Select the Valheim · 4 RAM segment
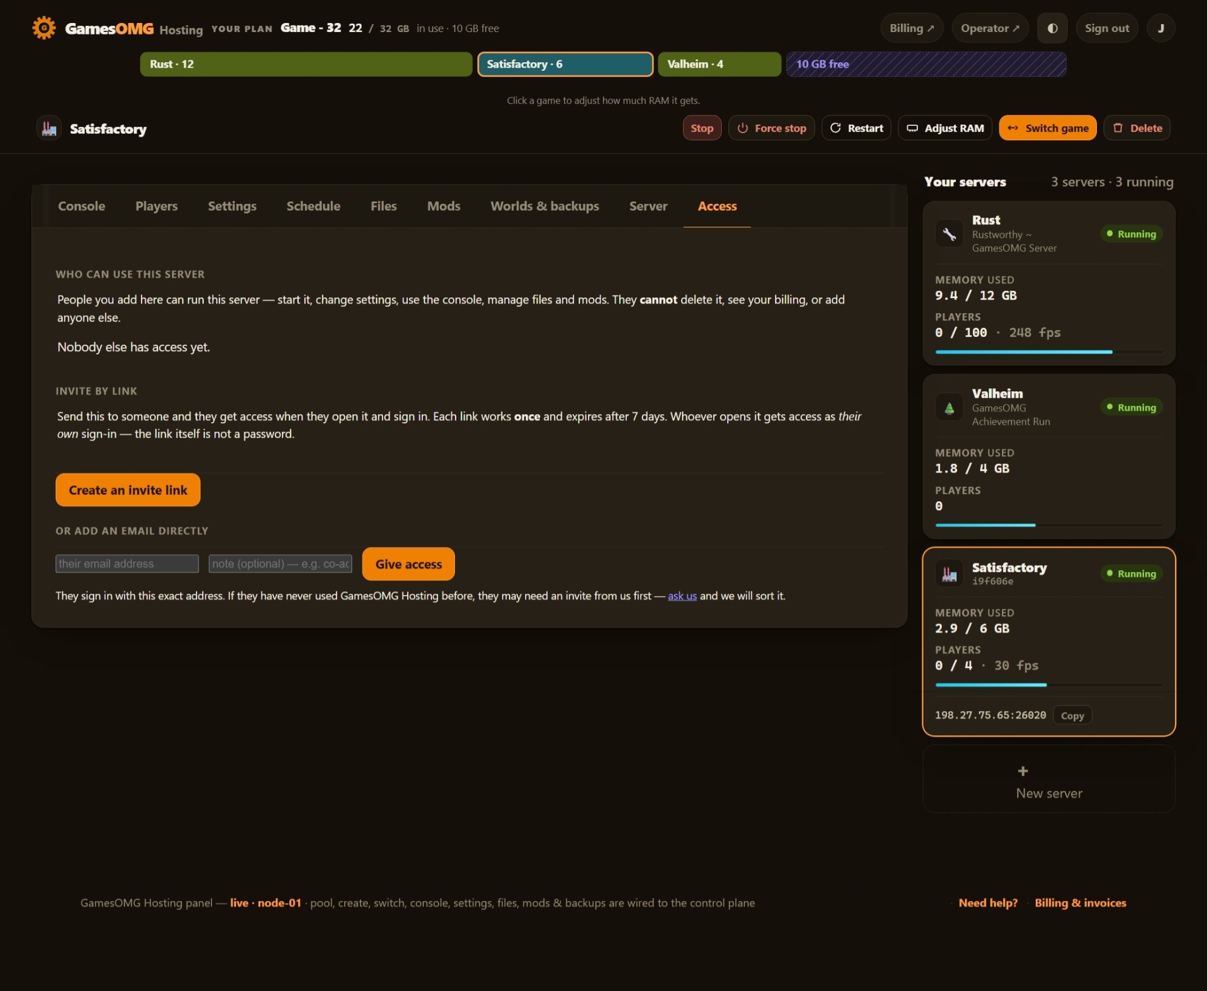1207x991 pixels. coord(719,64)
